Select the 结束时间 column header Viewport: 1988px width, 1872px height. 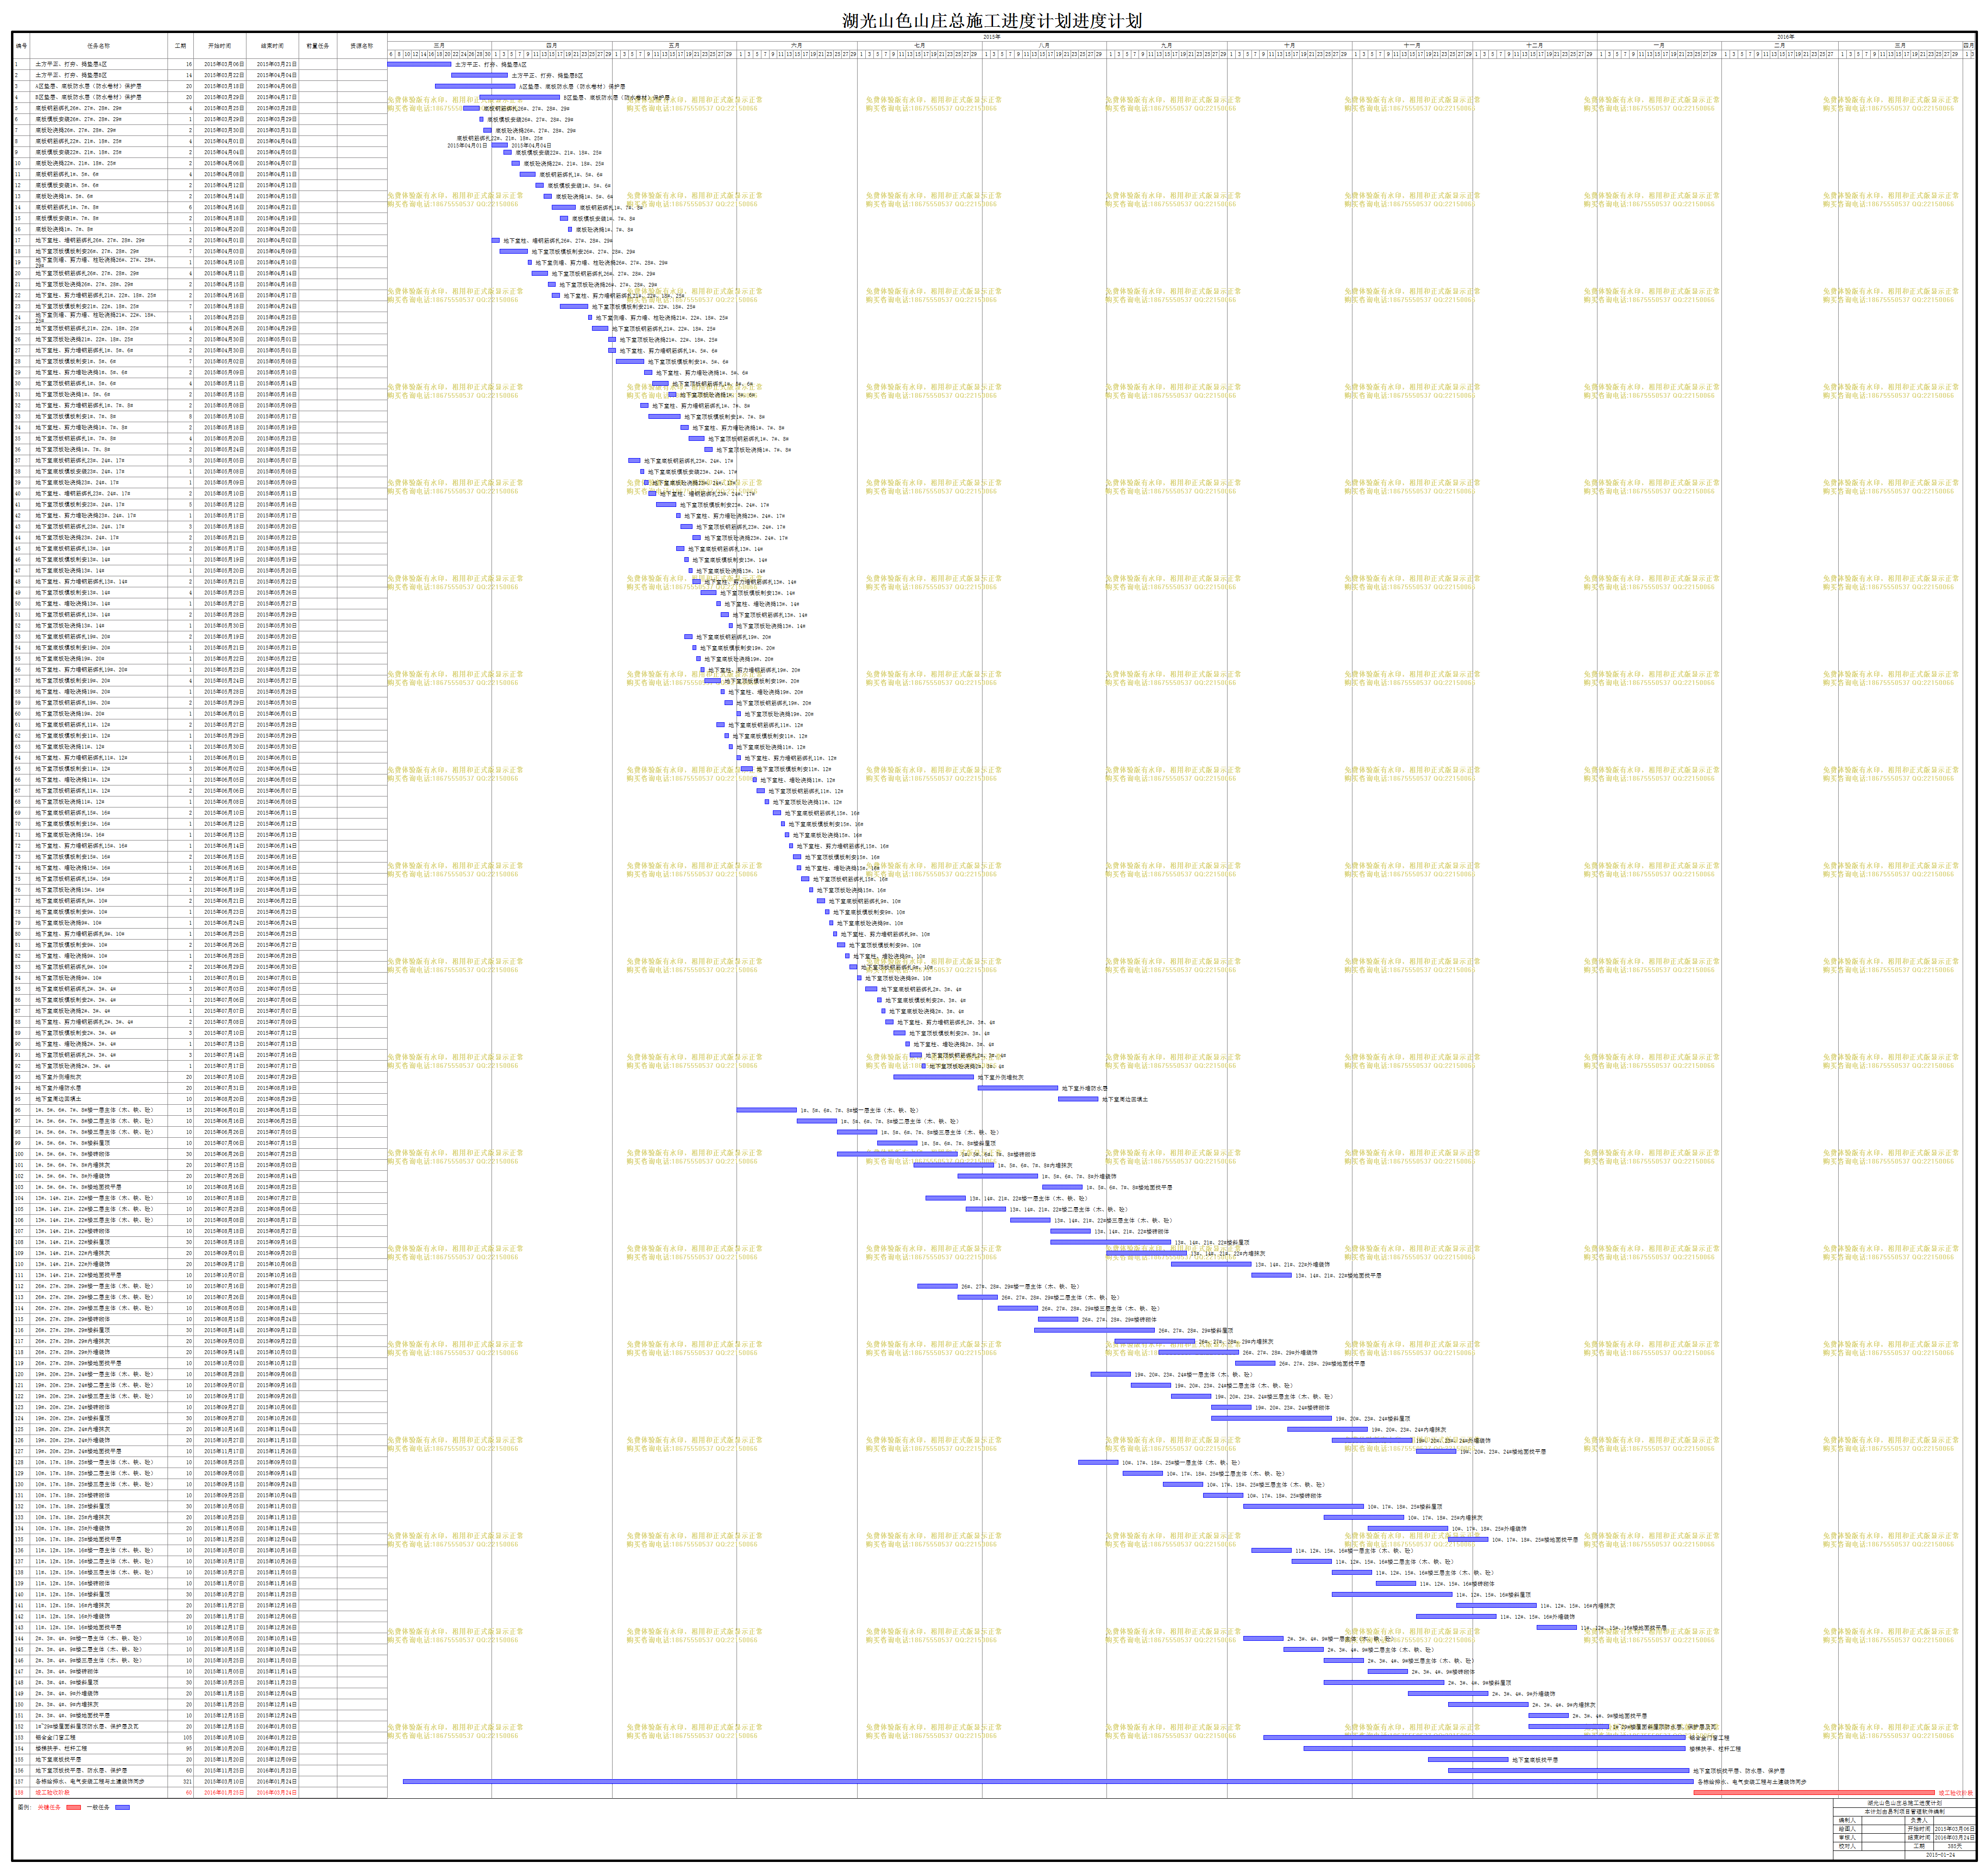coord(272,46)
